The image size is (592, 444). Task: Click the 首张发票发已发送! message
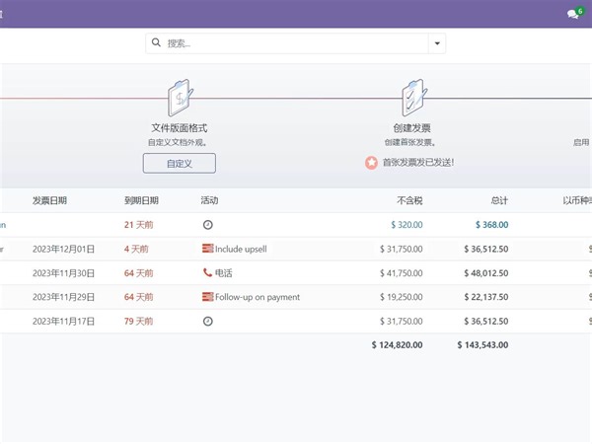[418, 163]
